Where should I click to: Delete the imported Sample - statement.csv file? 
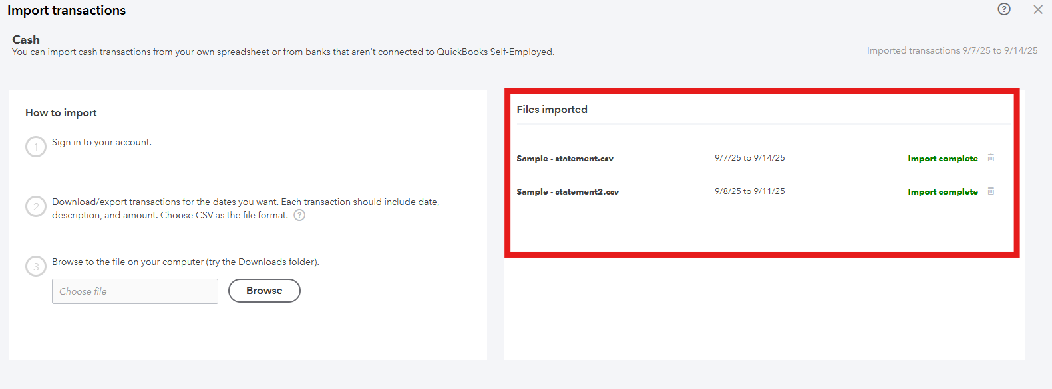[x=991, y=158]
